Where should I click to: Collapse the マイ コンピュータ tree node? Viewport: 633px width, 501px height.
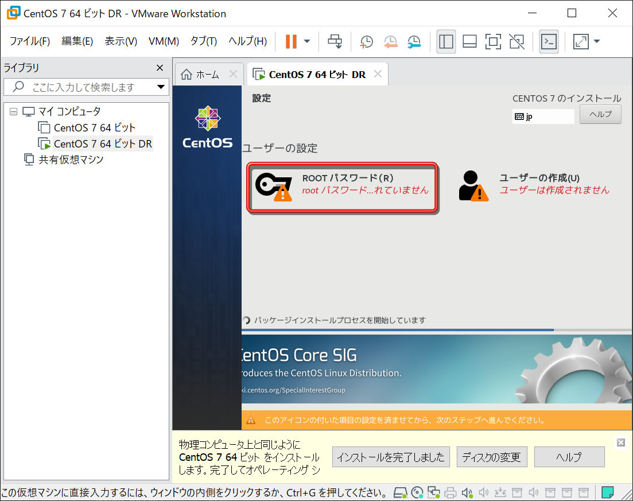pos(14,111)
